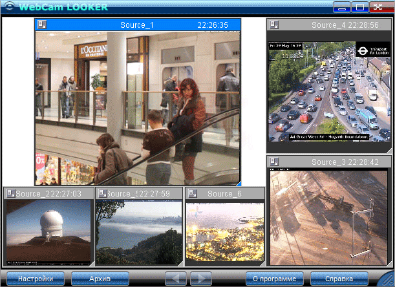Open the Source_3 panel menu icon

point(274,161)
